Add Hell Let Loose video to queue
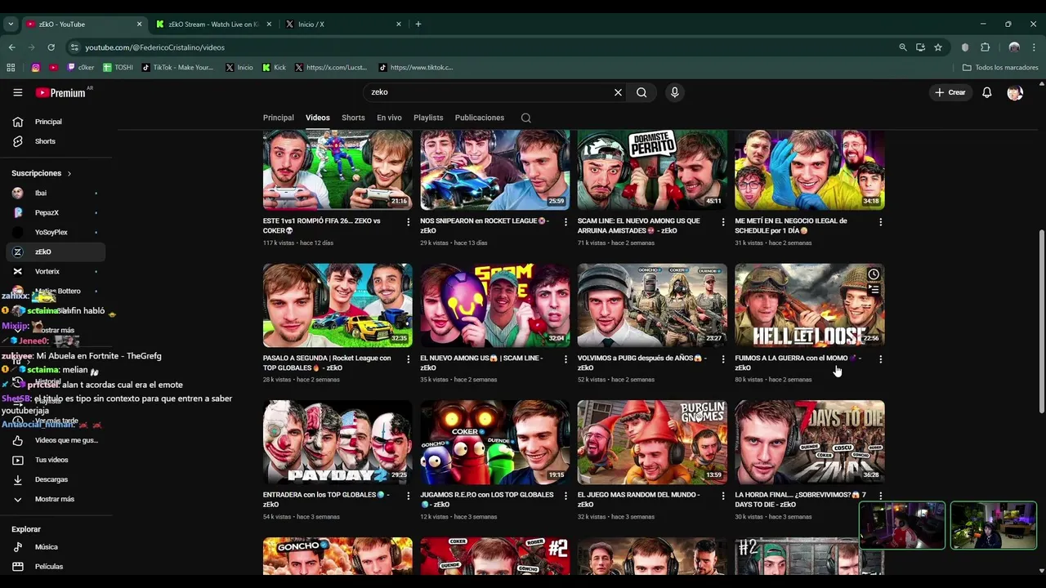The height and width of the screenshot is (588, 1046). tap(874, 289)
